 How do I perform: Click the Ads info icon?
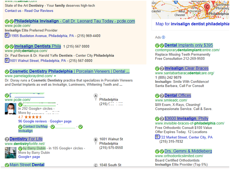point(163,37)
